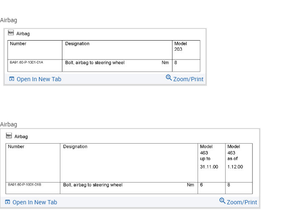The image size is (283, 211).
Task: Click Zoom/Print for the Model 463 table
Action: point(242,202)
